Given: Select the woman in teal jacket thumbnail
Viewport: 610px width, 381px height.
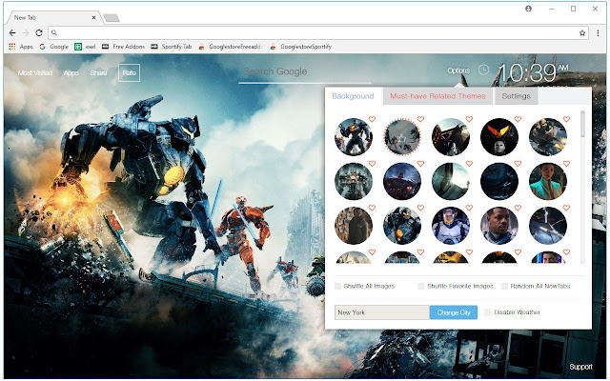Looking at the screenshot, I should click(x=548, y=181).
